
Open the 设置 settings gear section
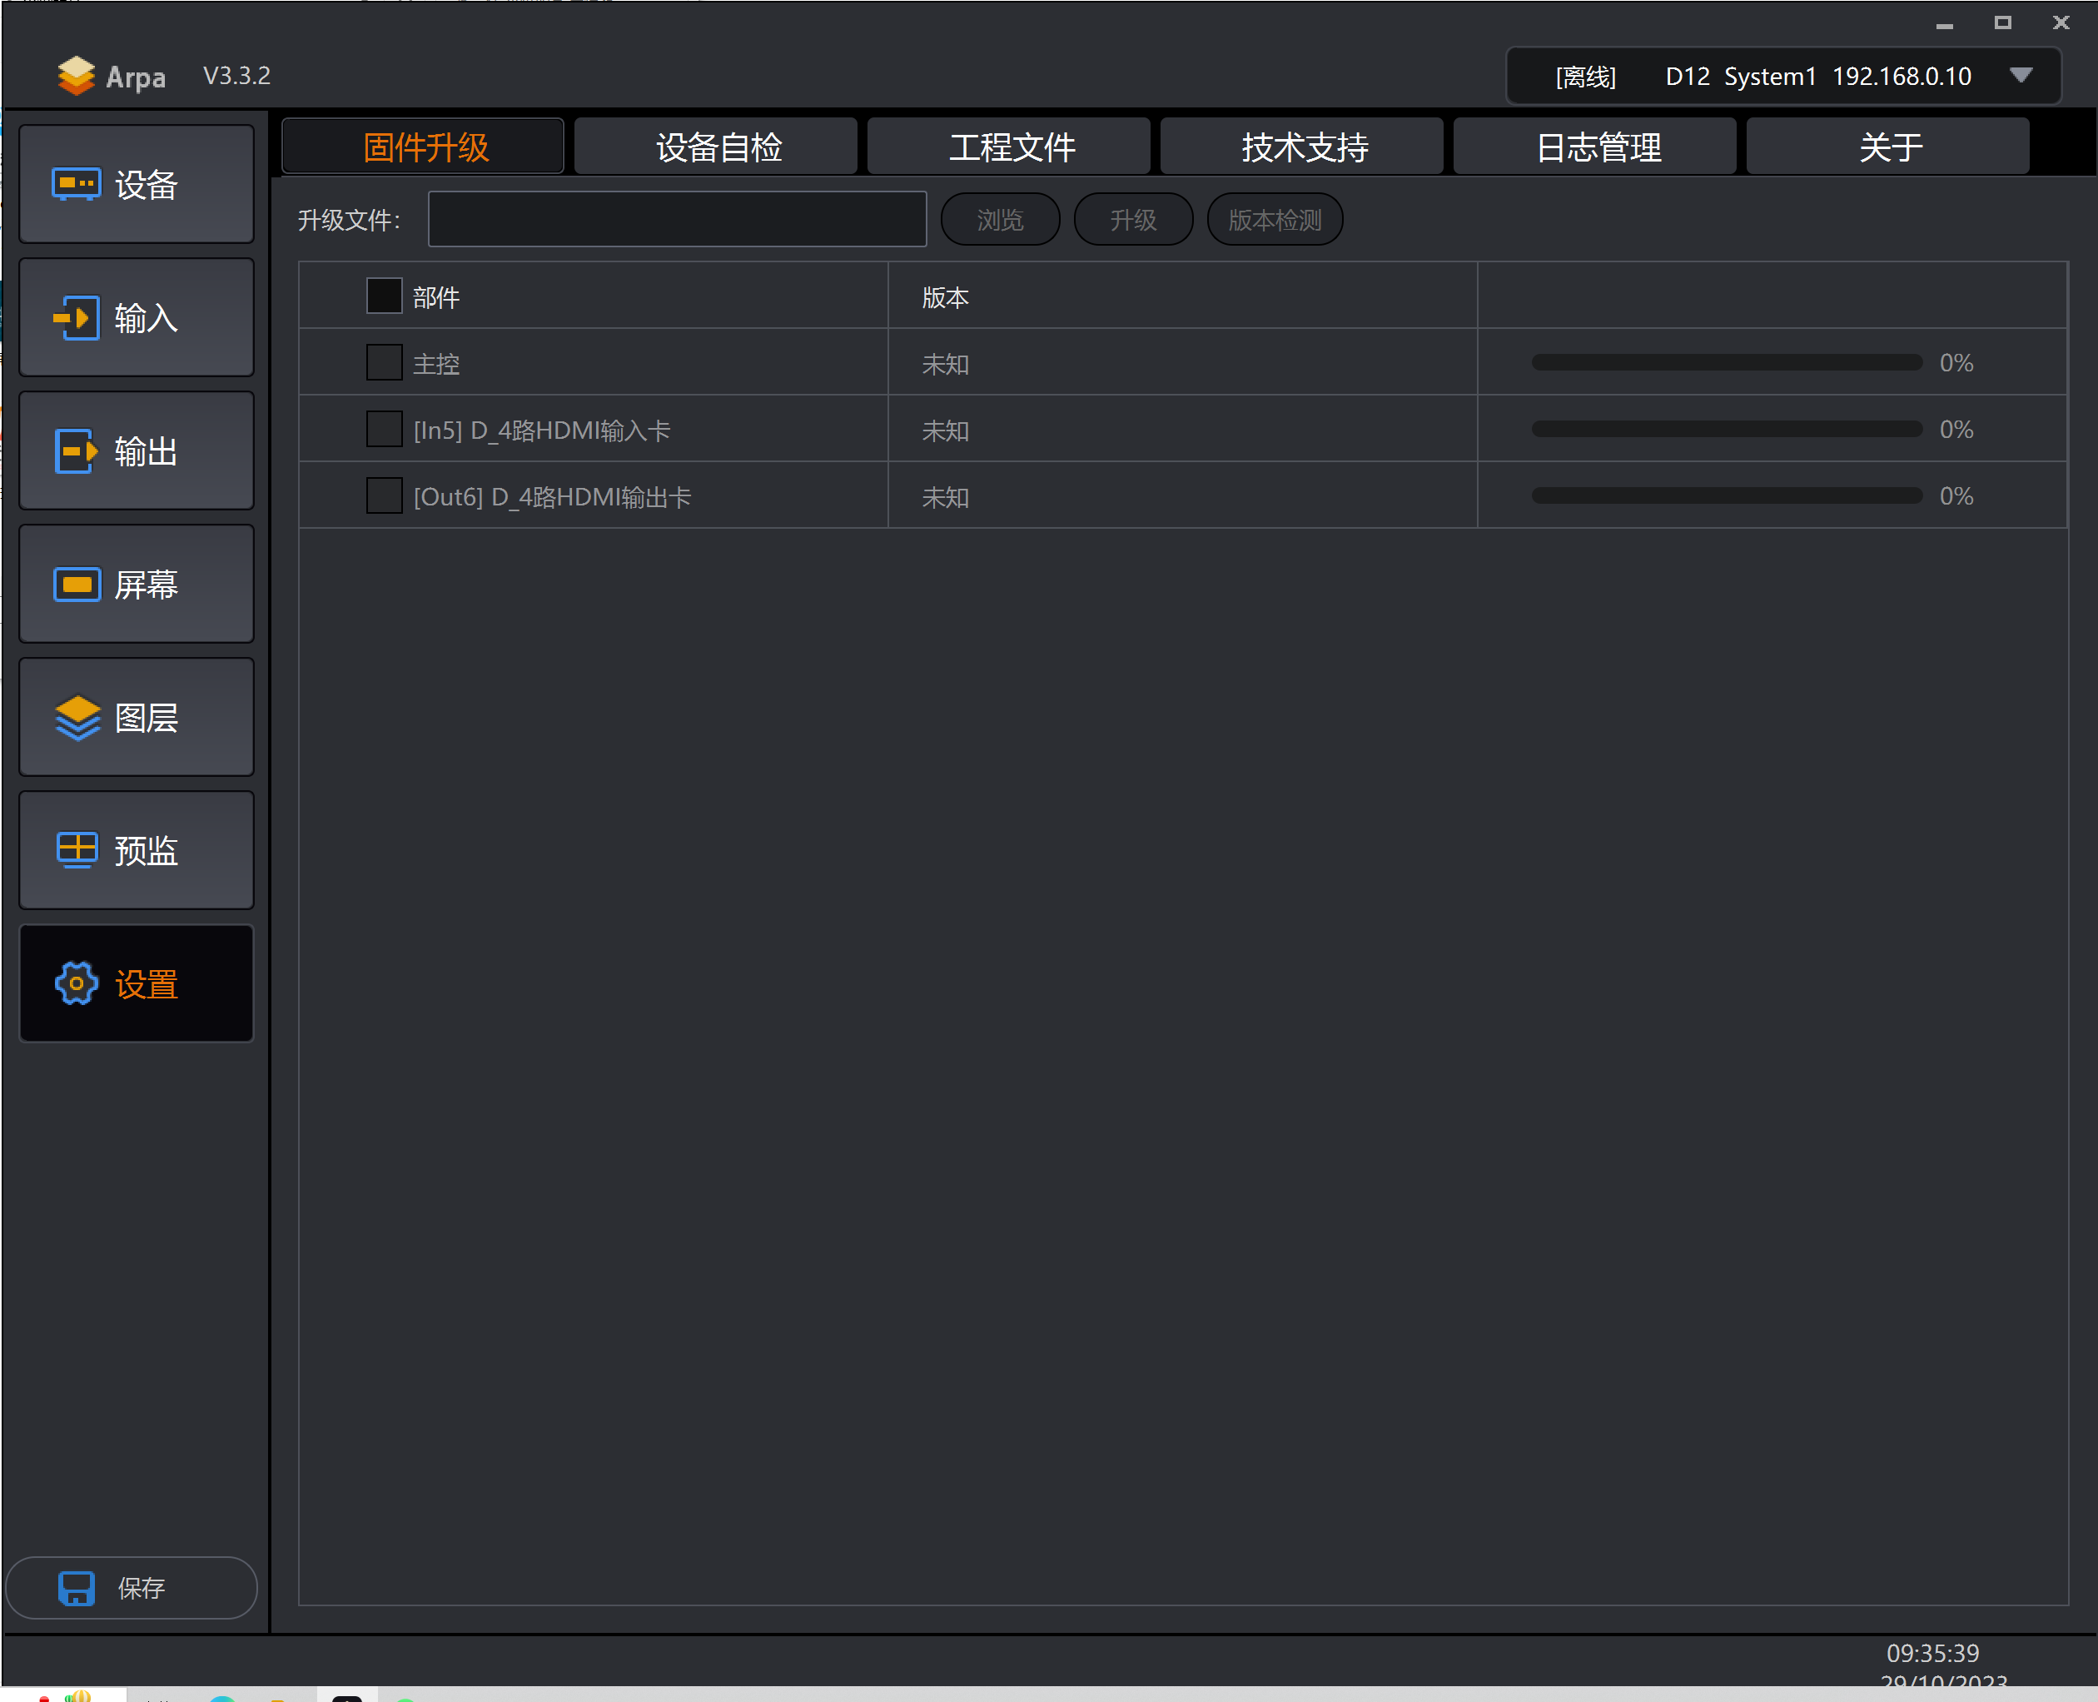[137, 984]
